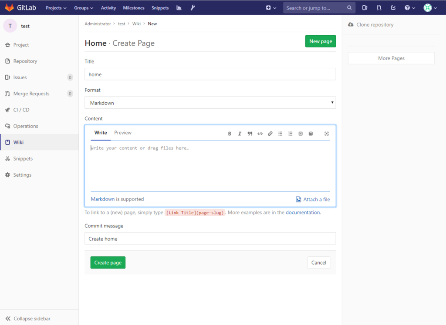Expand the Groups dropdown in navbar
Image resolution: width=446 pixels, height=325 pixels.
(x=84, y=8)
